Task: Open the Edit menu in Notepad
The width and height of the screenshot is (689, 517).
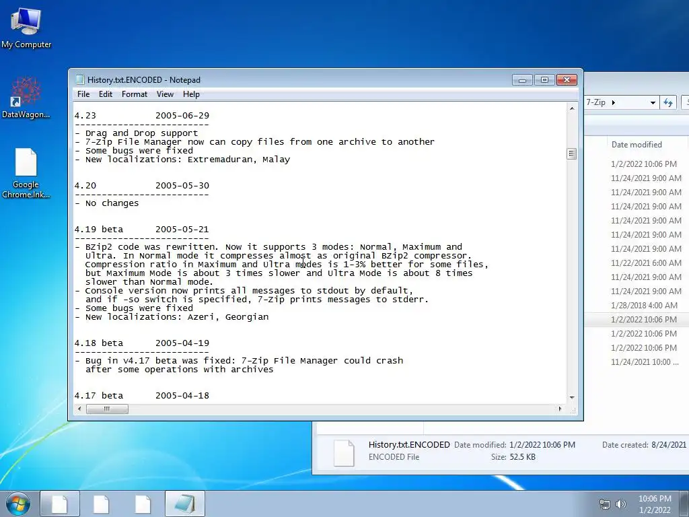Action: pos(106,94)
